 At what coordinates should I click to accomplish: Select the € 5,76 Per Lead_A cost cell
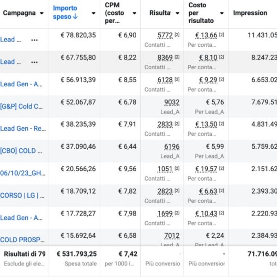(x=215, y=102)
